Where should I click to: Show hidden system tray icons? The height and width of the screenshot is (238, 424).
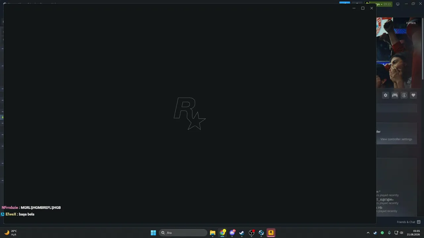pyautogui.click(x=368, y=233)
